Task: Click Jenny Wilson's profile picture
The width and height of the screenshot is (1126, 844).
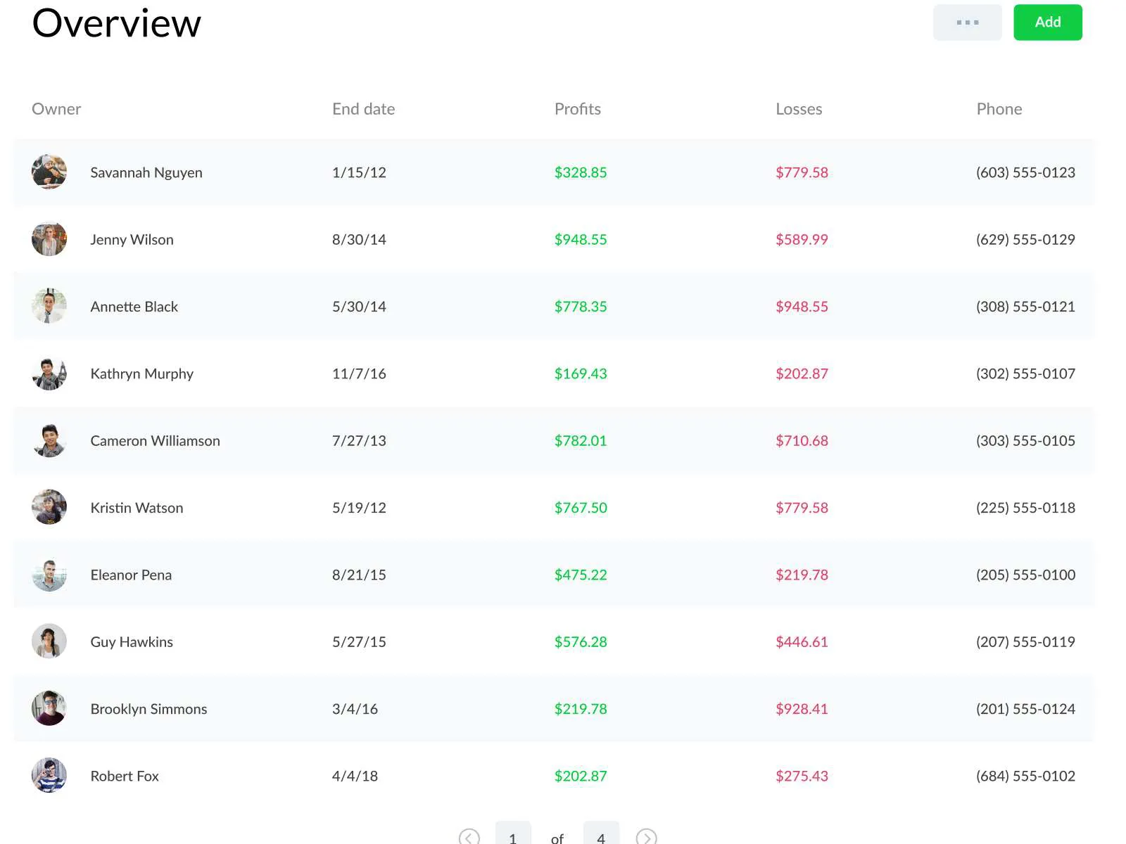Action: (x=49, y=239)
